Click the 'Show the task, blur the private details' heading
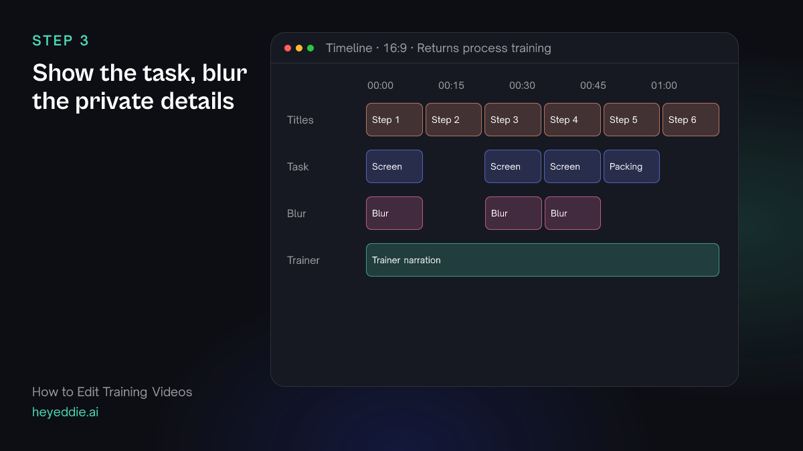The height and width of the screenshot is (451, 803). tap(140, 87)
